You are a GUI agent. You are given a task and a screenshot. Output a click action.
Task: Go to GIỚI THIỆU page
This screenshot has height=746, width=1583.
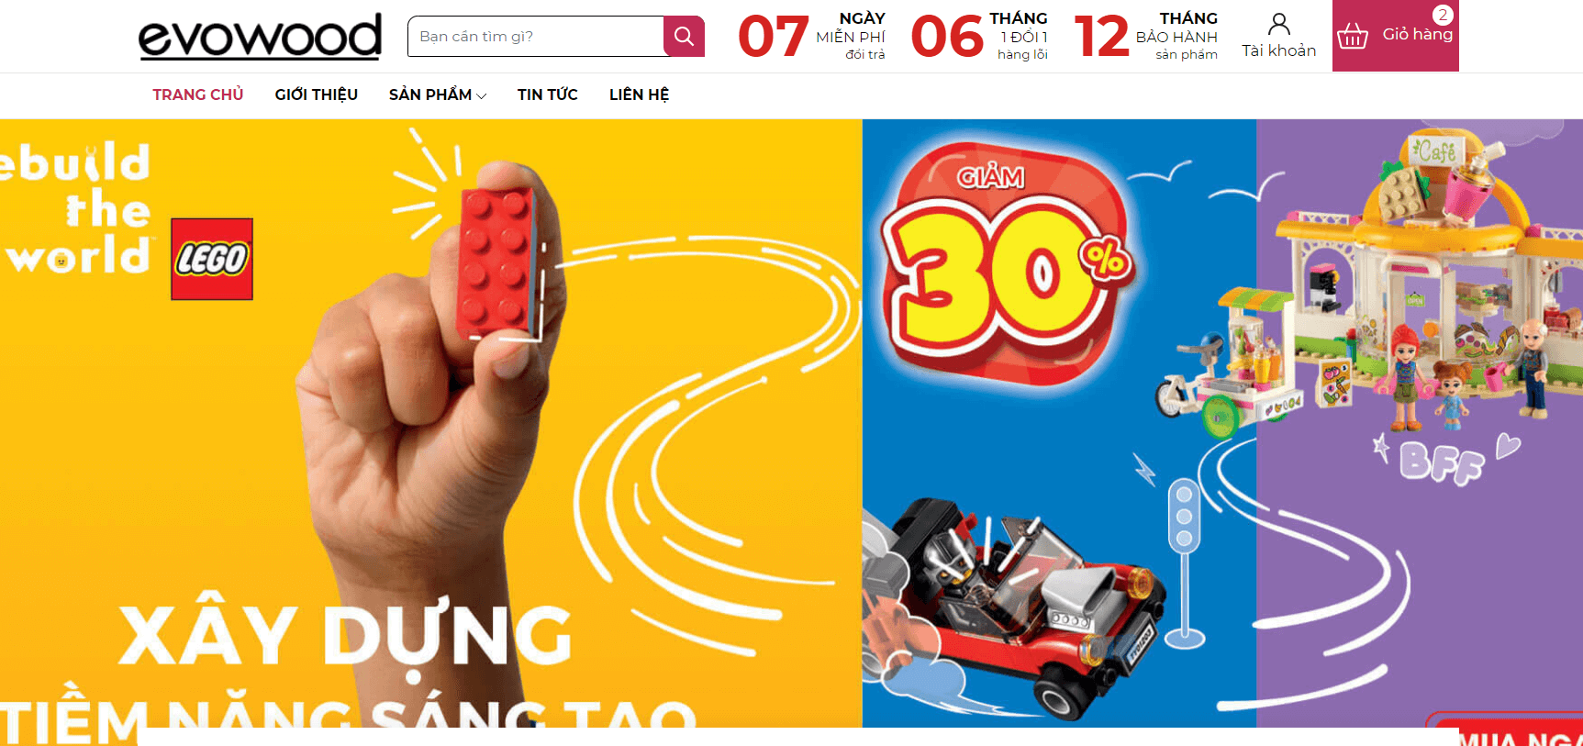pyautogui.click(x=316, y=95)
